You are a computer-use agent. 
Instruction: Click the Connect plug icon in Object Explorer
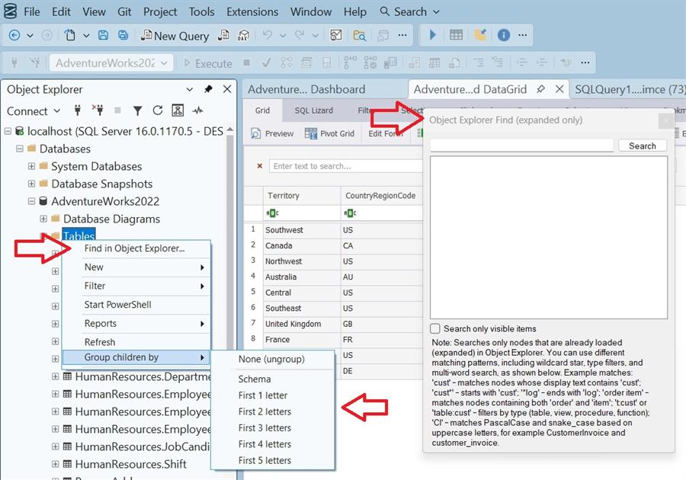[x=78, y=110]
